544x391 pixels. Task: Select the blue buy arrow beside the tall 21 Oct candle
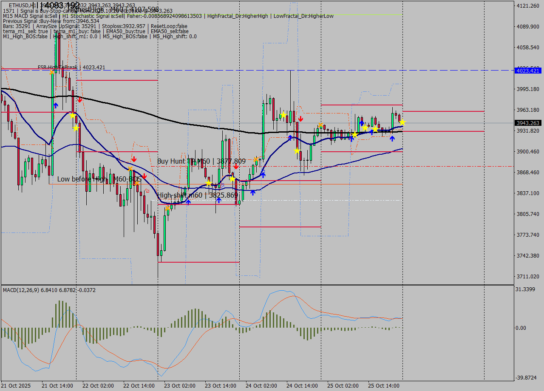pos(56,105)
